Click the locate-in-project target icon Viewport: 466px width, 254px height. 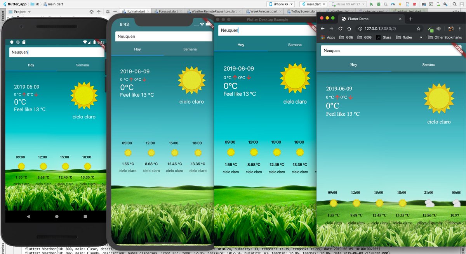(91, 12)
